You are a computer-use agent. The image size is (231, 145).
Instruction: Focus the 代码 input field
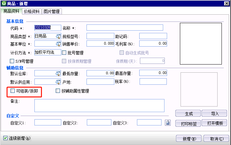48,28
